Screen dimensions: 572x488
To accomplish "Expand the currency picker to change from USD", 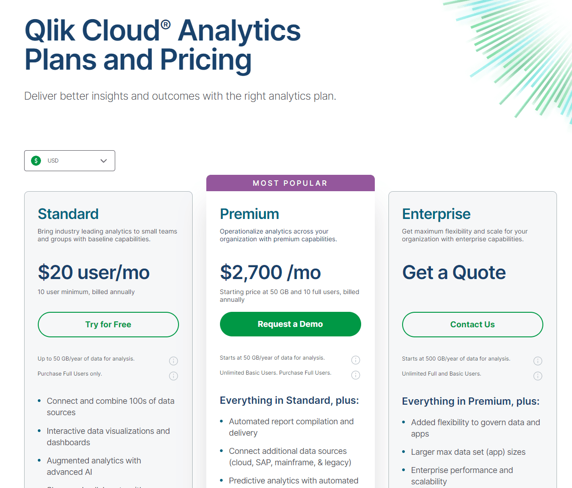I will click(69, 160).
